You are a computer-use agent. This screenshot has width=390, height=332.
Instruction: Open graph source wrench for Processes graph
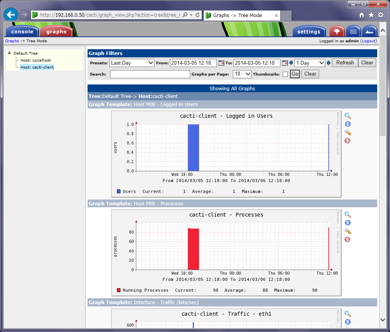[x=347, y=231]
